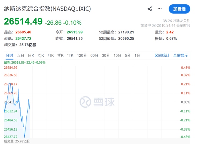The width and height of the screenshot is (198, 144).
Task: Click the index title 纳斯达克综合指数(NASDAQ:.IXIC)
Action: click(47, 9)
